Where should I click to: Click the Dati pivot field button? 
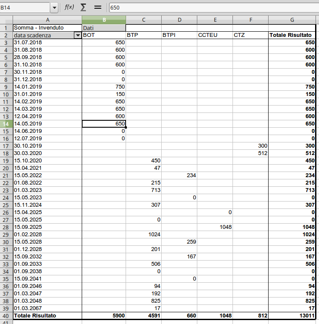pos(104,28)
